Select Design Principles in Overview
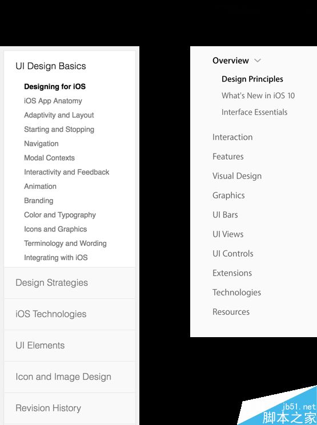This screenshot has height=425, width=317. 252,79
